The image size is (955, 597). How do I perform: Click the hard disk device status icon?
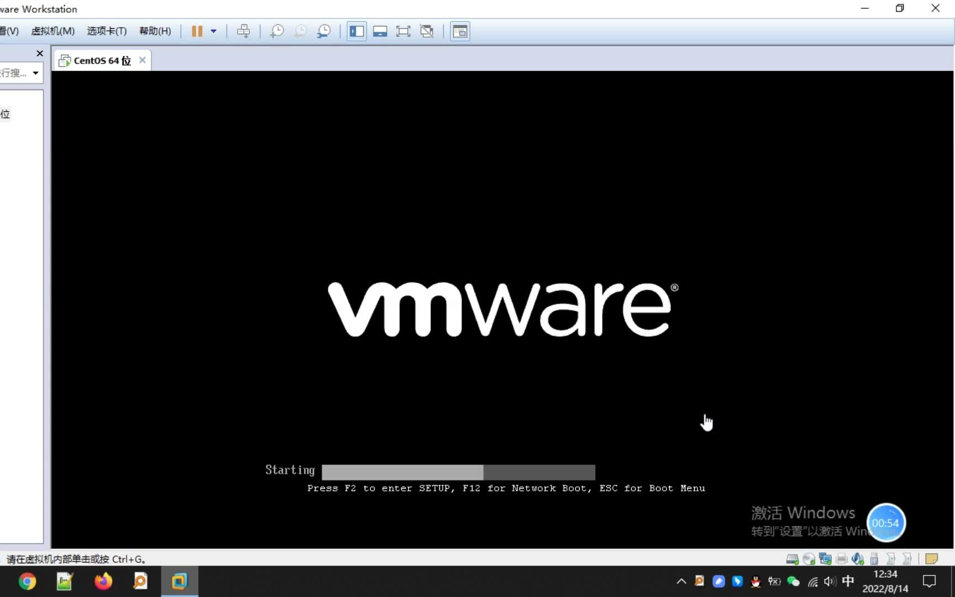793,559
